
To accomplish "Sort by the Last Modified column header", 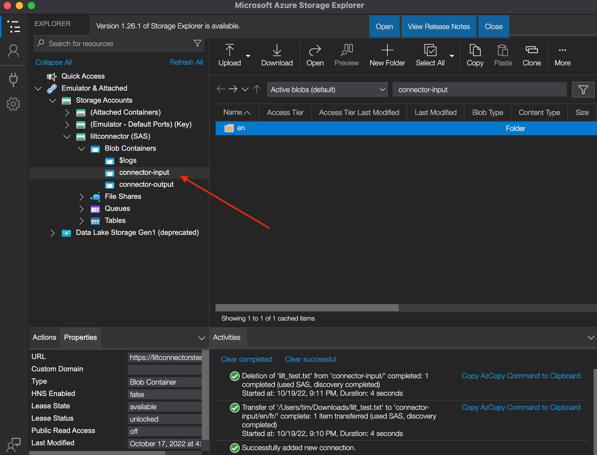I will [x=436, y=112].
